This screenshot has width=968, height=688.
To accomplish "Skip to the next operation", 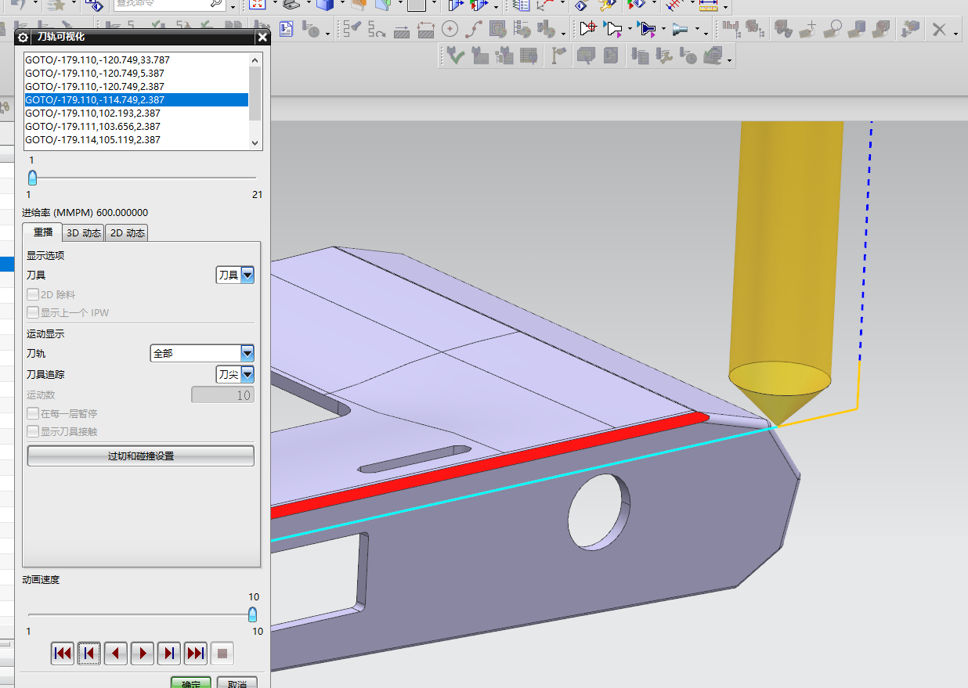I will click(195, 653).
